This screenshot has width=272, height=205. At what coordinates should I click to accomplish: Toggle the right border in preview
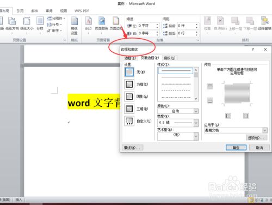(x=246, y=116)
